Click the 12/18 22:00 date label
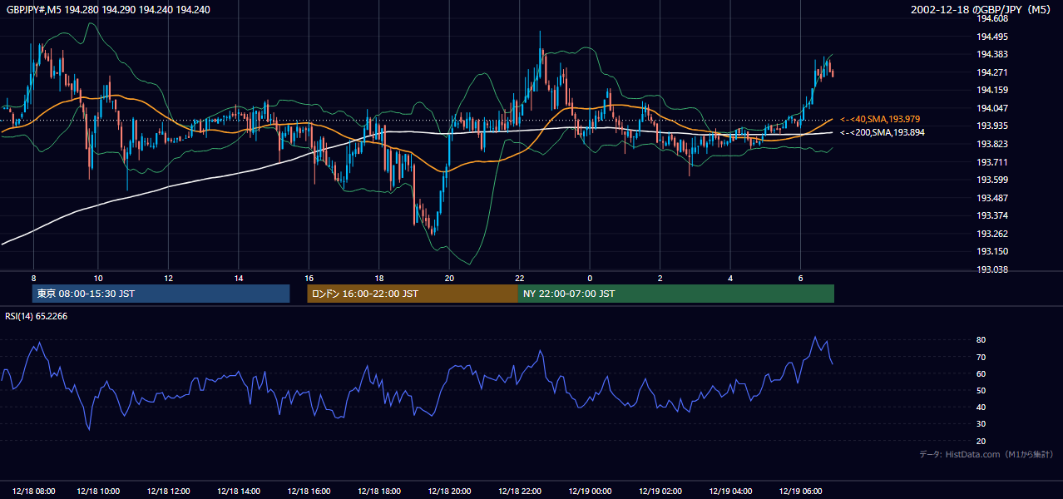Image resolution: width=1063 pixels, height=499 pixels. (x=519, y=491)
